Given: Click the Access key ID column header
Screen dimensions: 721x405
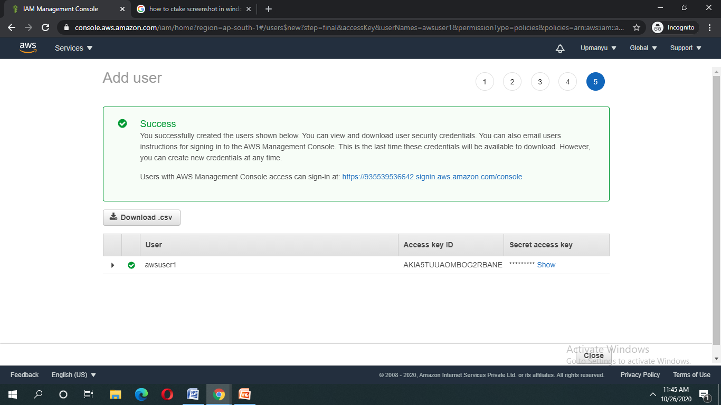Looking at the screenshot, I should click(x=451, y=245).
